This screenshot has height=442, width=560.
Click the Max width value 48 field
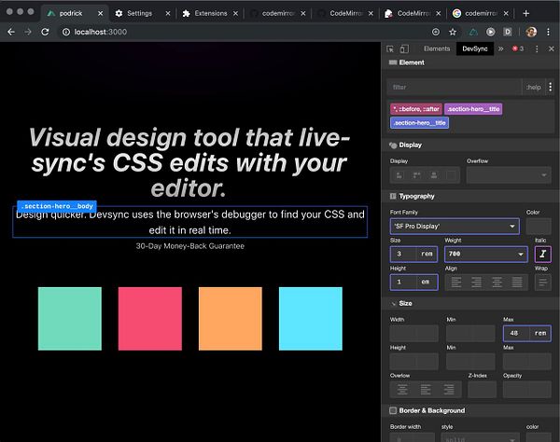(x=516, y=333)
